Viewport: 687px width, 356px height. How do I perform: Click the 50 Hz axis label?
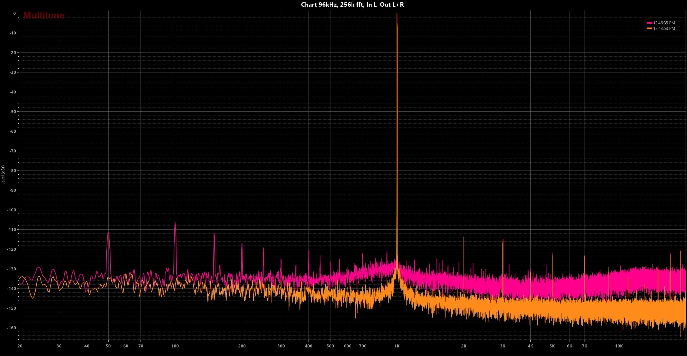108,346
